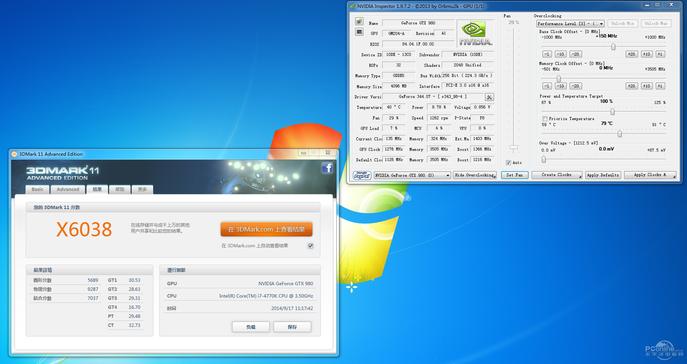
Task: Open the Performance Level dropdown
Action: (x=570, y=24)
